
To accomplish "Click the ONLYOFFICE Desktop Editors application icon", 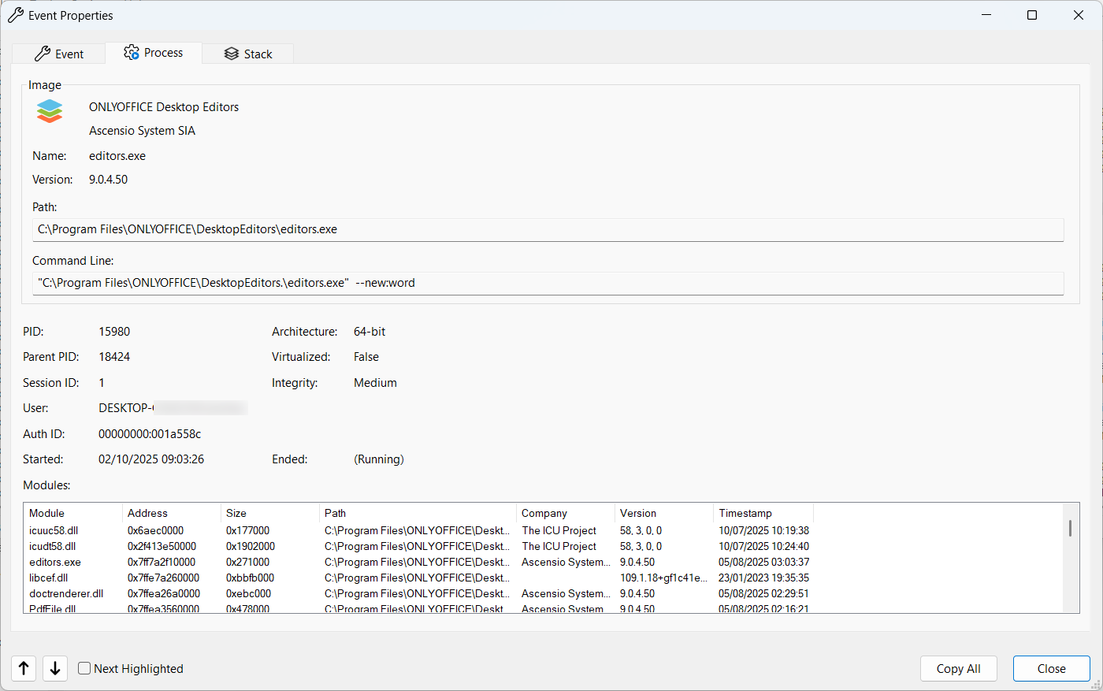I will pos(50,111).
